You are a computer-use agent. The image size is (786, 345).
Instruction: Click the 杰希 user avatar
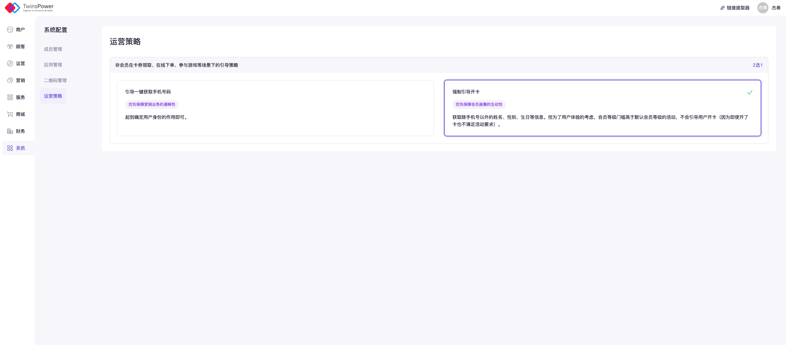pyautogui.click(x=763, y=8)
